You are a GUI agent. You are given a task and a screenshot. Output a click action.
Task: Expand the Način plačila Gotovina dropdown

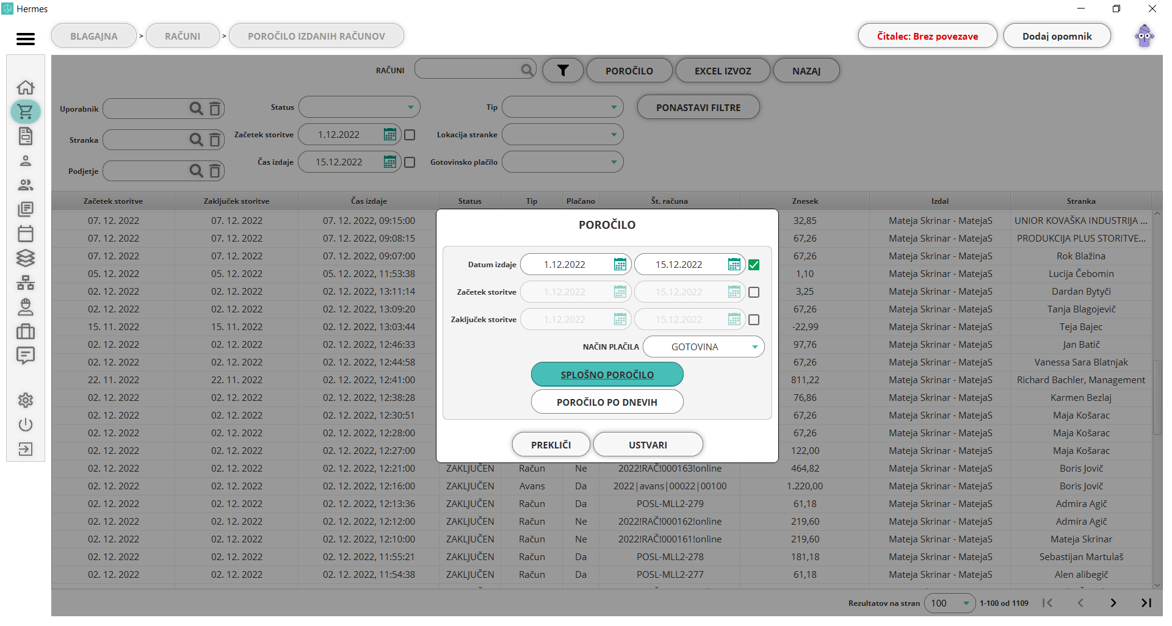pyautogui.click(x=704, y=347)
